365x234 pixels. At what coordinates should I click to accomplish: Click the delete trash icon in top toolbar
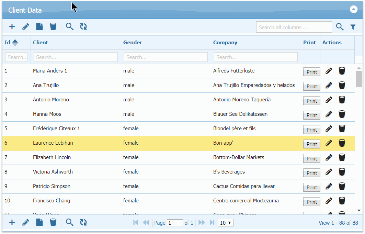(x=53, y=27)
